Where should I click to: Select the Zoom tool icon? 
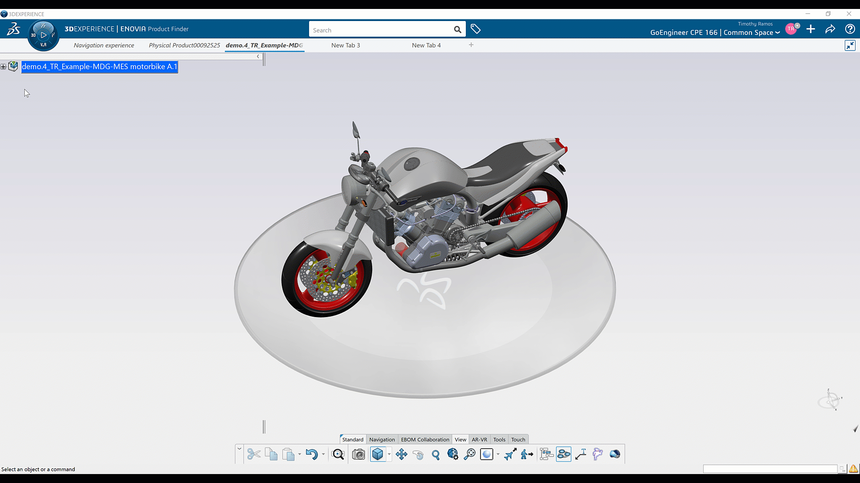click(435, 454)
